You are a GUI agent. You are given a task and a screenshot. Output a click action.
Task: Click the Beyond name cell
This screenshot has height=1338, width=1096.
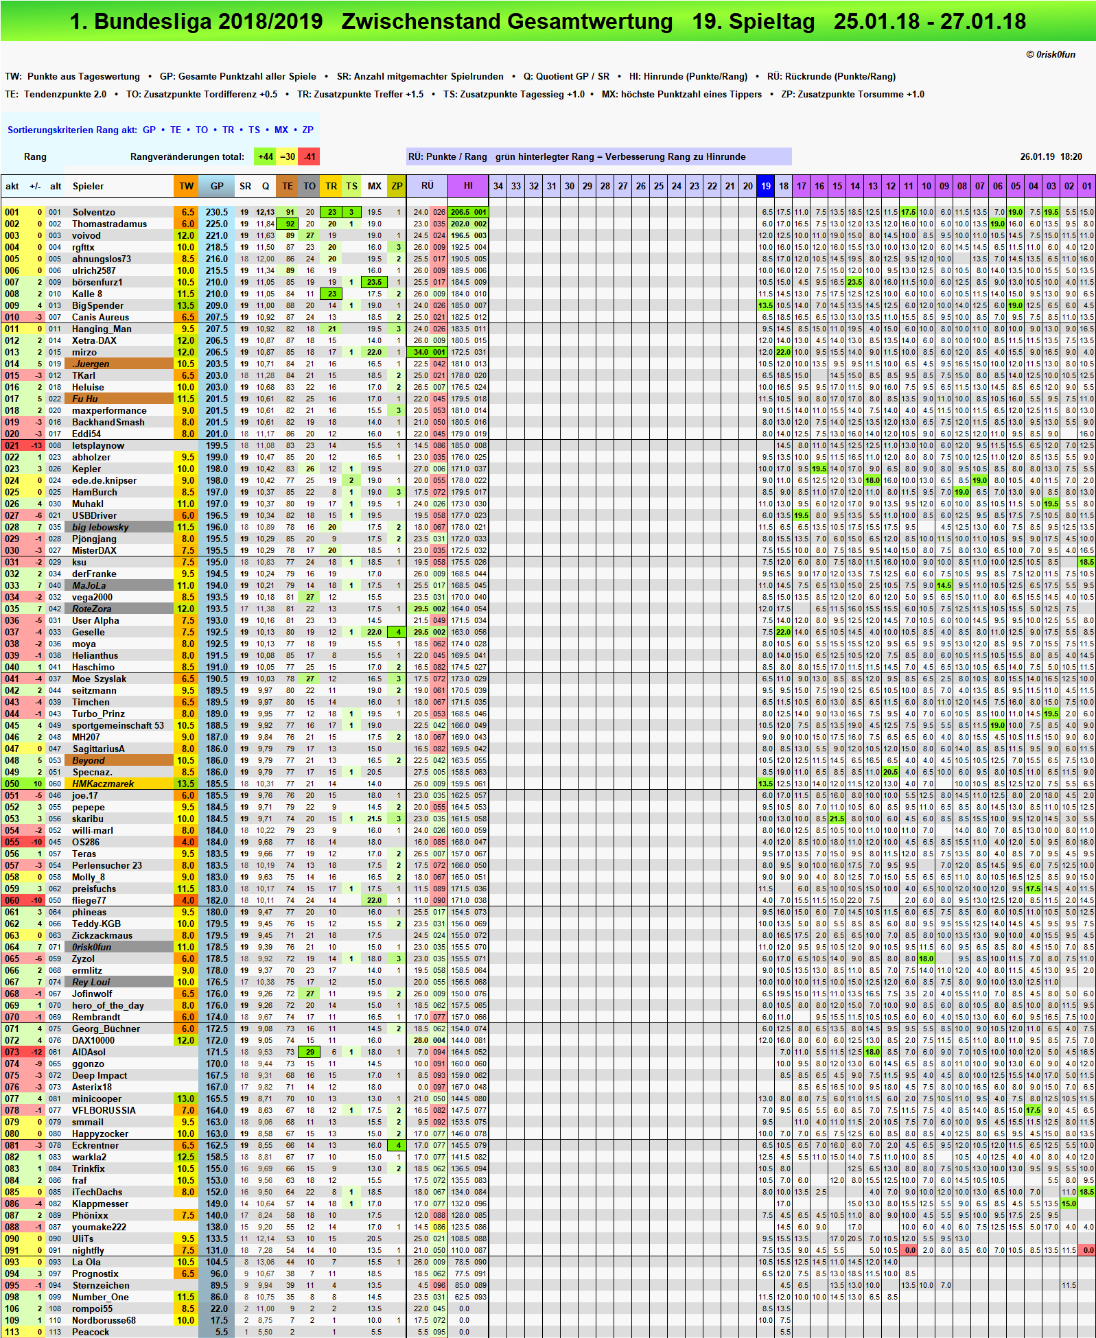(x=119, y=760)
